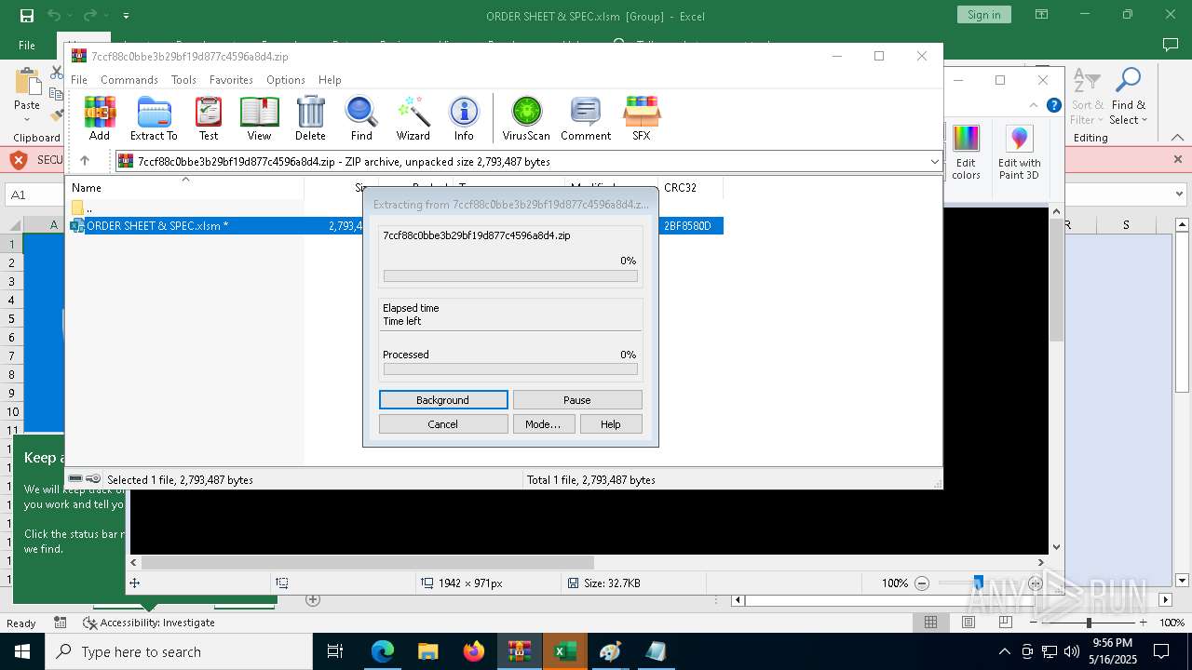This screenshot has height=670, width=1192.
Task: Add a Comment to the archive
Action: [x=586, y=118]
